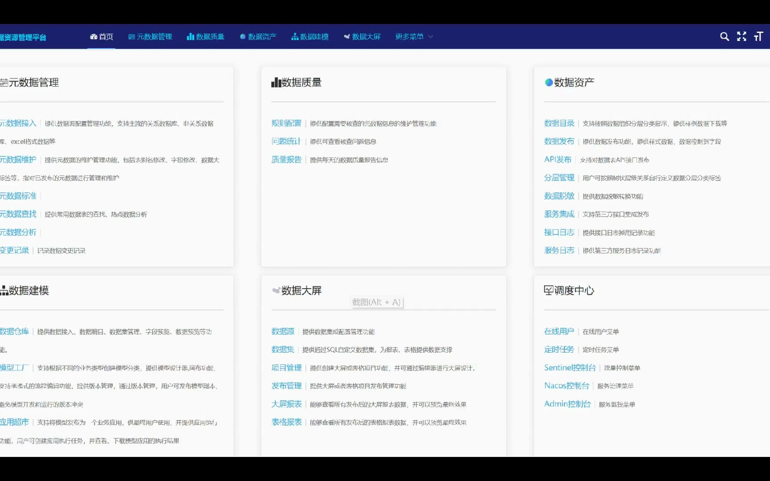Open 在线用户 link

coord(559,331)
